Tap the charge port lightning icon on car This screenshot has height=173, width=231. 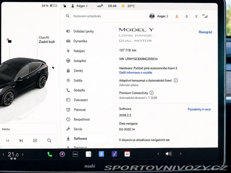tap(53, 68)
